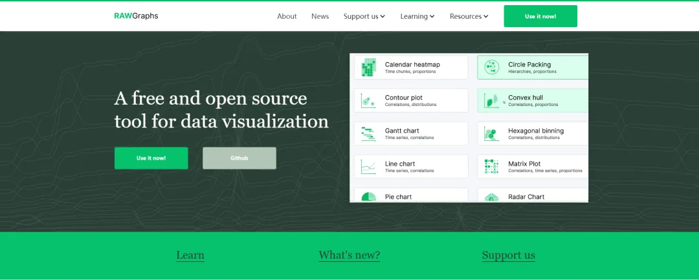Expand the Learning dropdown chevron
This screenshot has height=280, width=699.
coord(432,16)
